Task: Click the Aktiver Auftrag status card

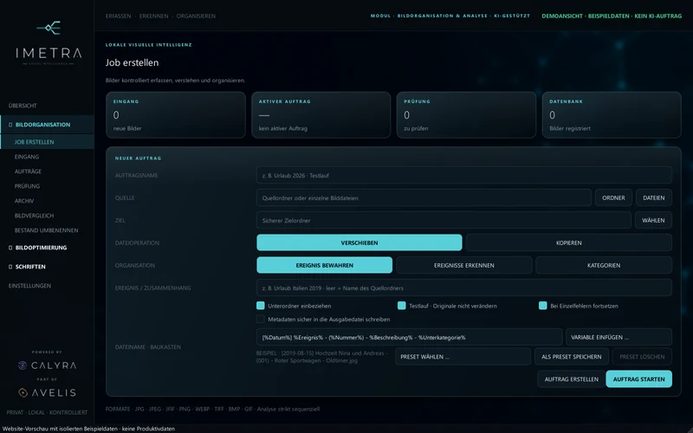Action: pos(321,115)
